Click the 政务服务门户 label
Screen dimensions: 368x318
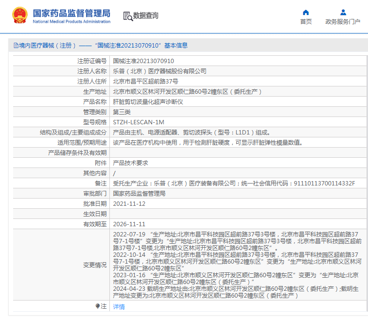click(343, 21)
